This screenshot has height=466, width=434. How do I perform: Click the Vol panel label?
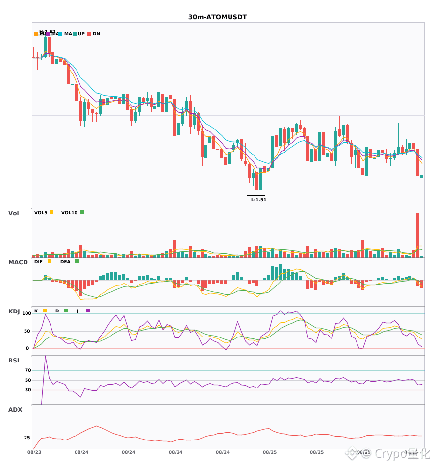point(13,213)
